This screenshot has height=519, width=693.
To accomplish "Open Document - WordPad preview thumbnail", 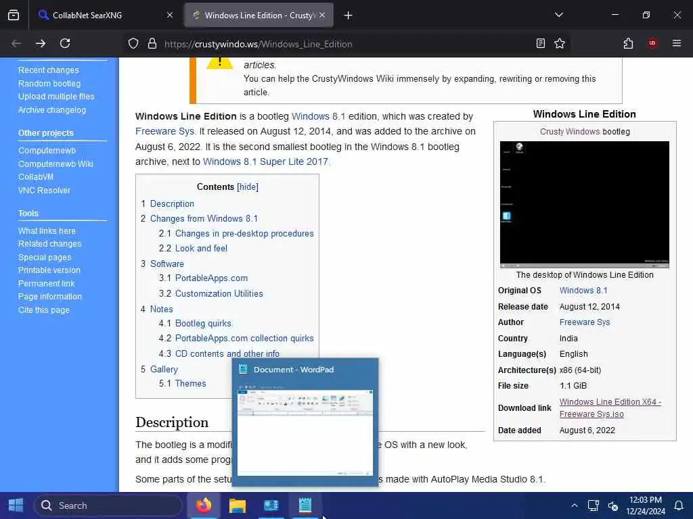I will tap(305, 424).
